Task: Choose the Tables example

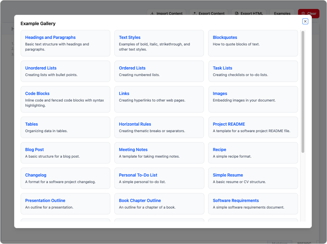Action: [x=65, y=127]
